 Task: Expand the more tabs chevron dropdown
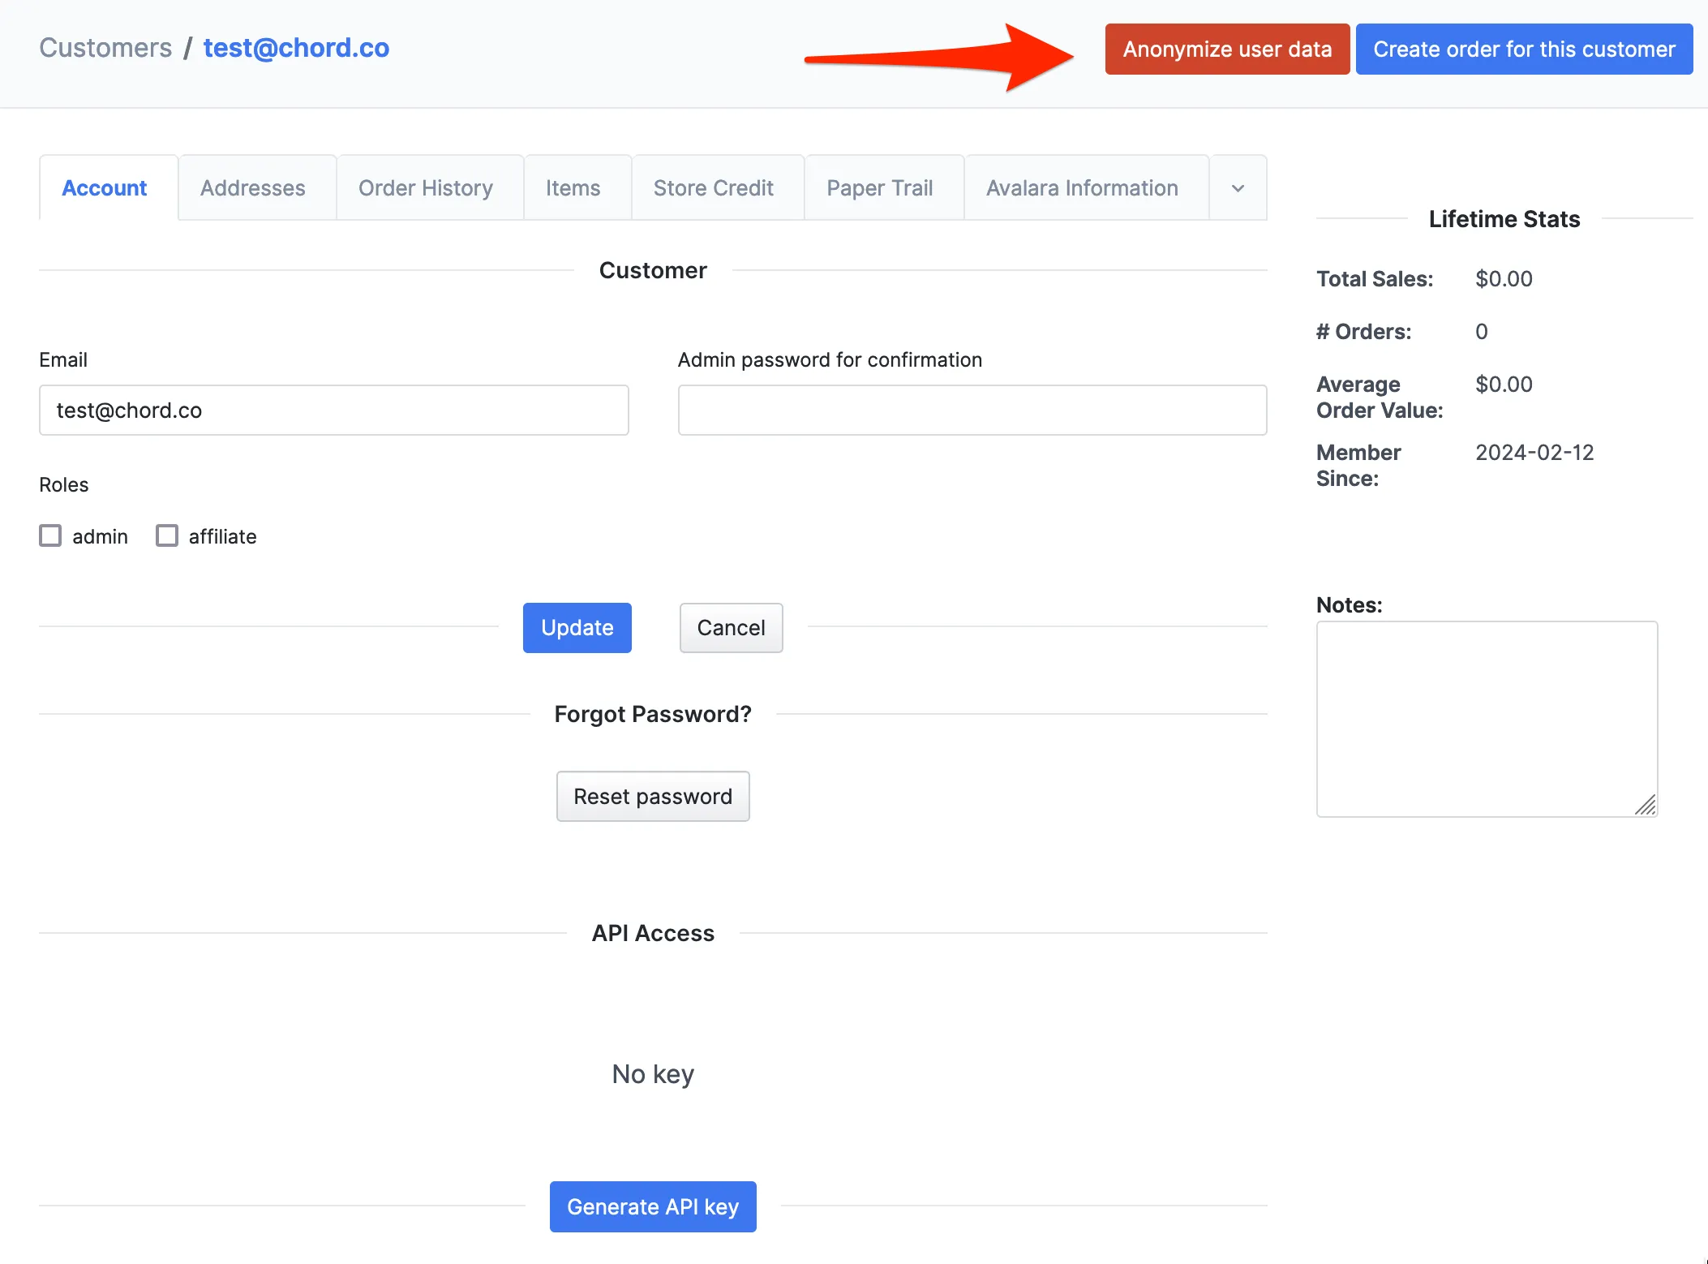pyautogui.click(x=1238, y=188)
